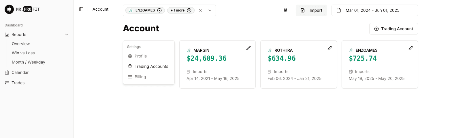Open Reports in the sidebar

tap(37, 34)
